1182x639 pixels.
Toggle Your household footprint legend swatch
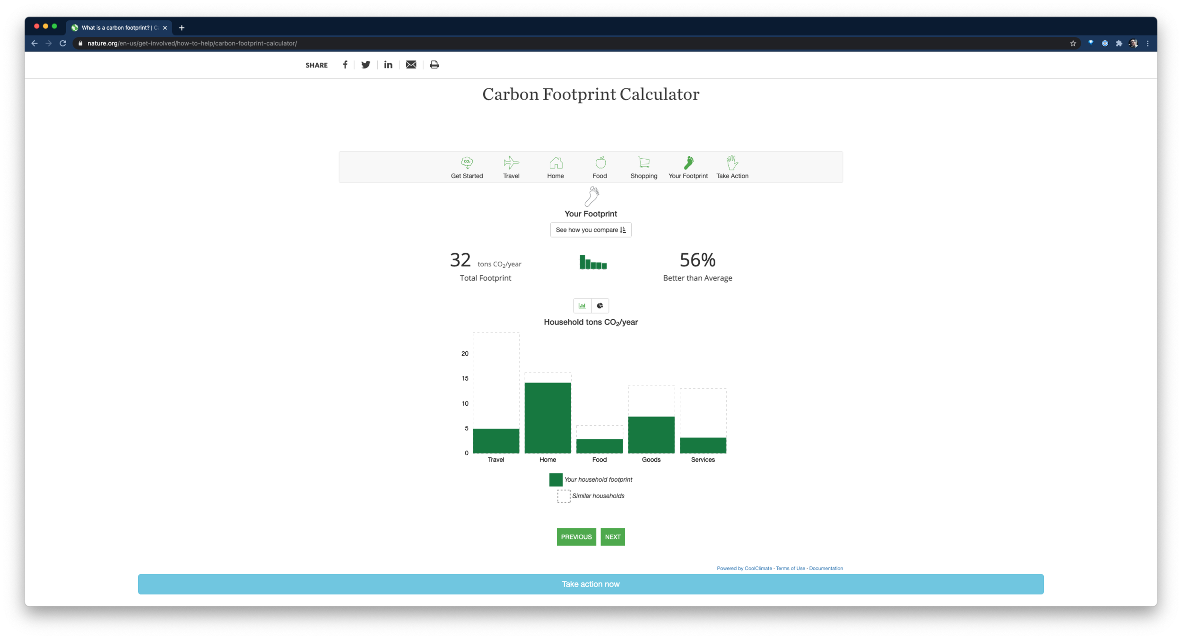click(x=556, y=480)
